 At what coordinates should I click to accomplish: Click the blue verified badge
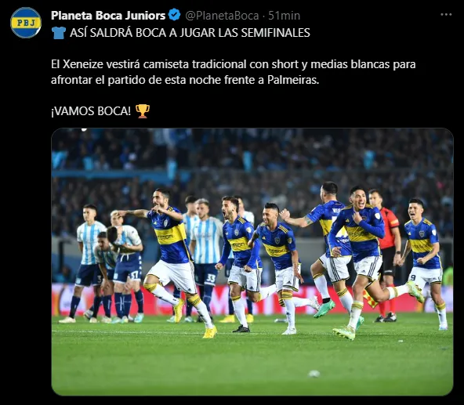175,15
